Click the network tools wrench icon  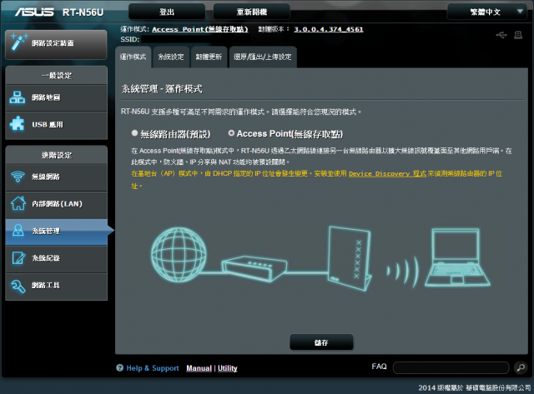tap(18, 285)
